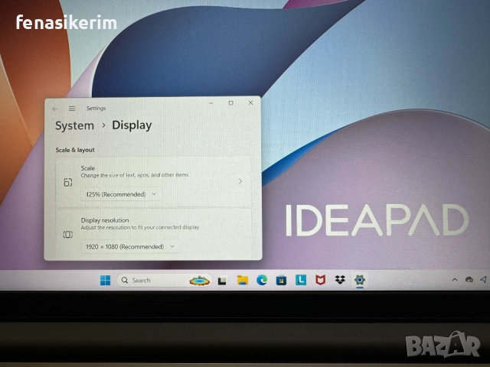Open the Windows Start menu
This screenshot has width=490, height=367.
pos(104,281)
